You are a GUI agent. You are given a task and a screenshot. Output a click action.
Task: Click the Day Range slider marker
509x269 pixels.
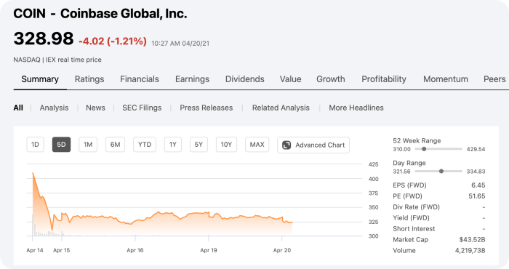coord(441,172)
